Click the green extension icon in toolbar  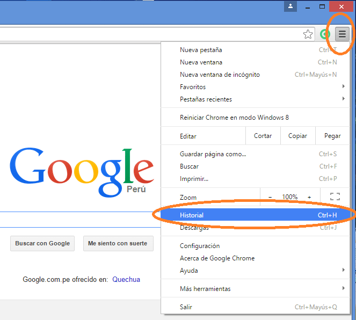(325, 34)
